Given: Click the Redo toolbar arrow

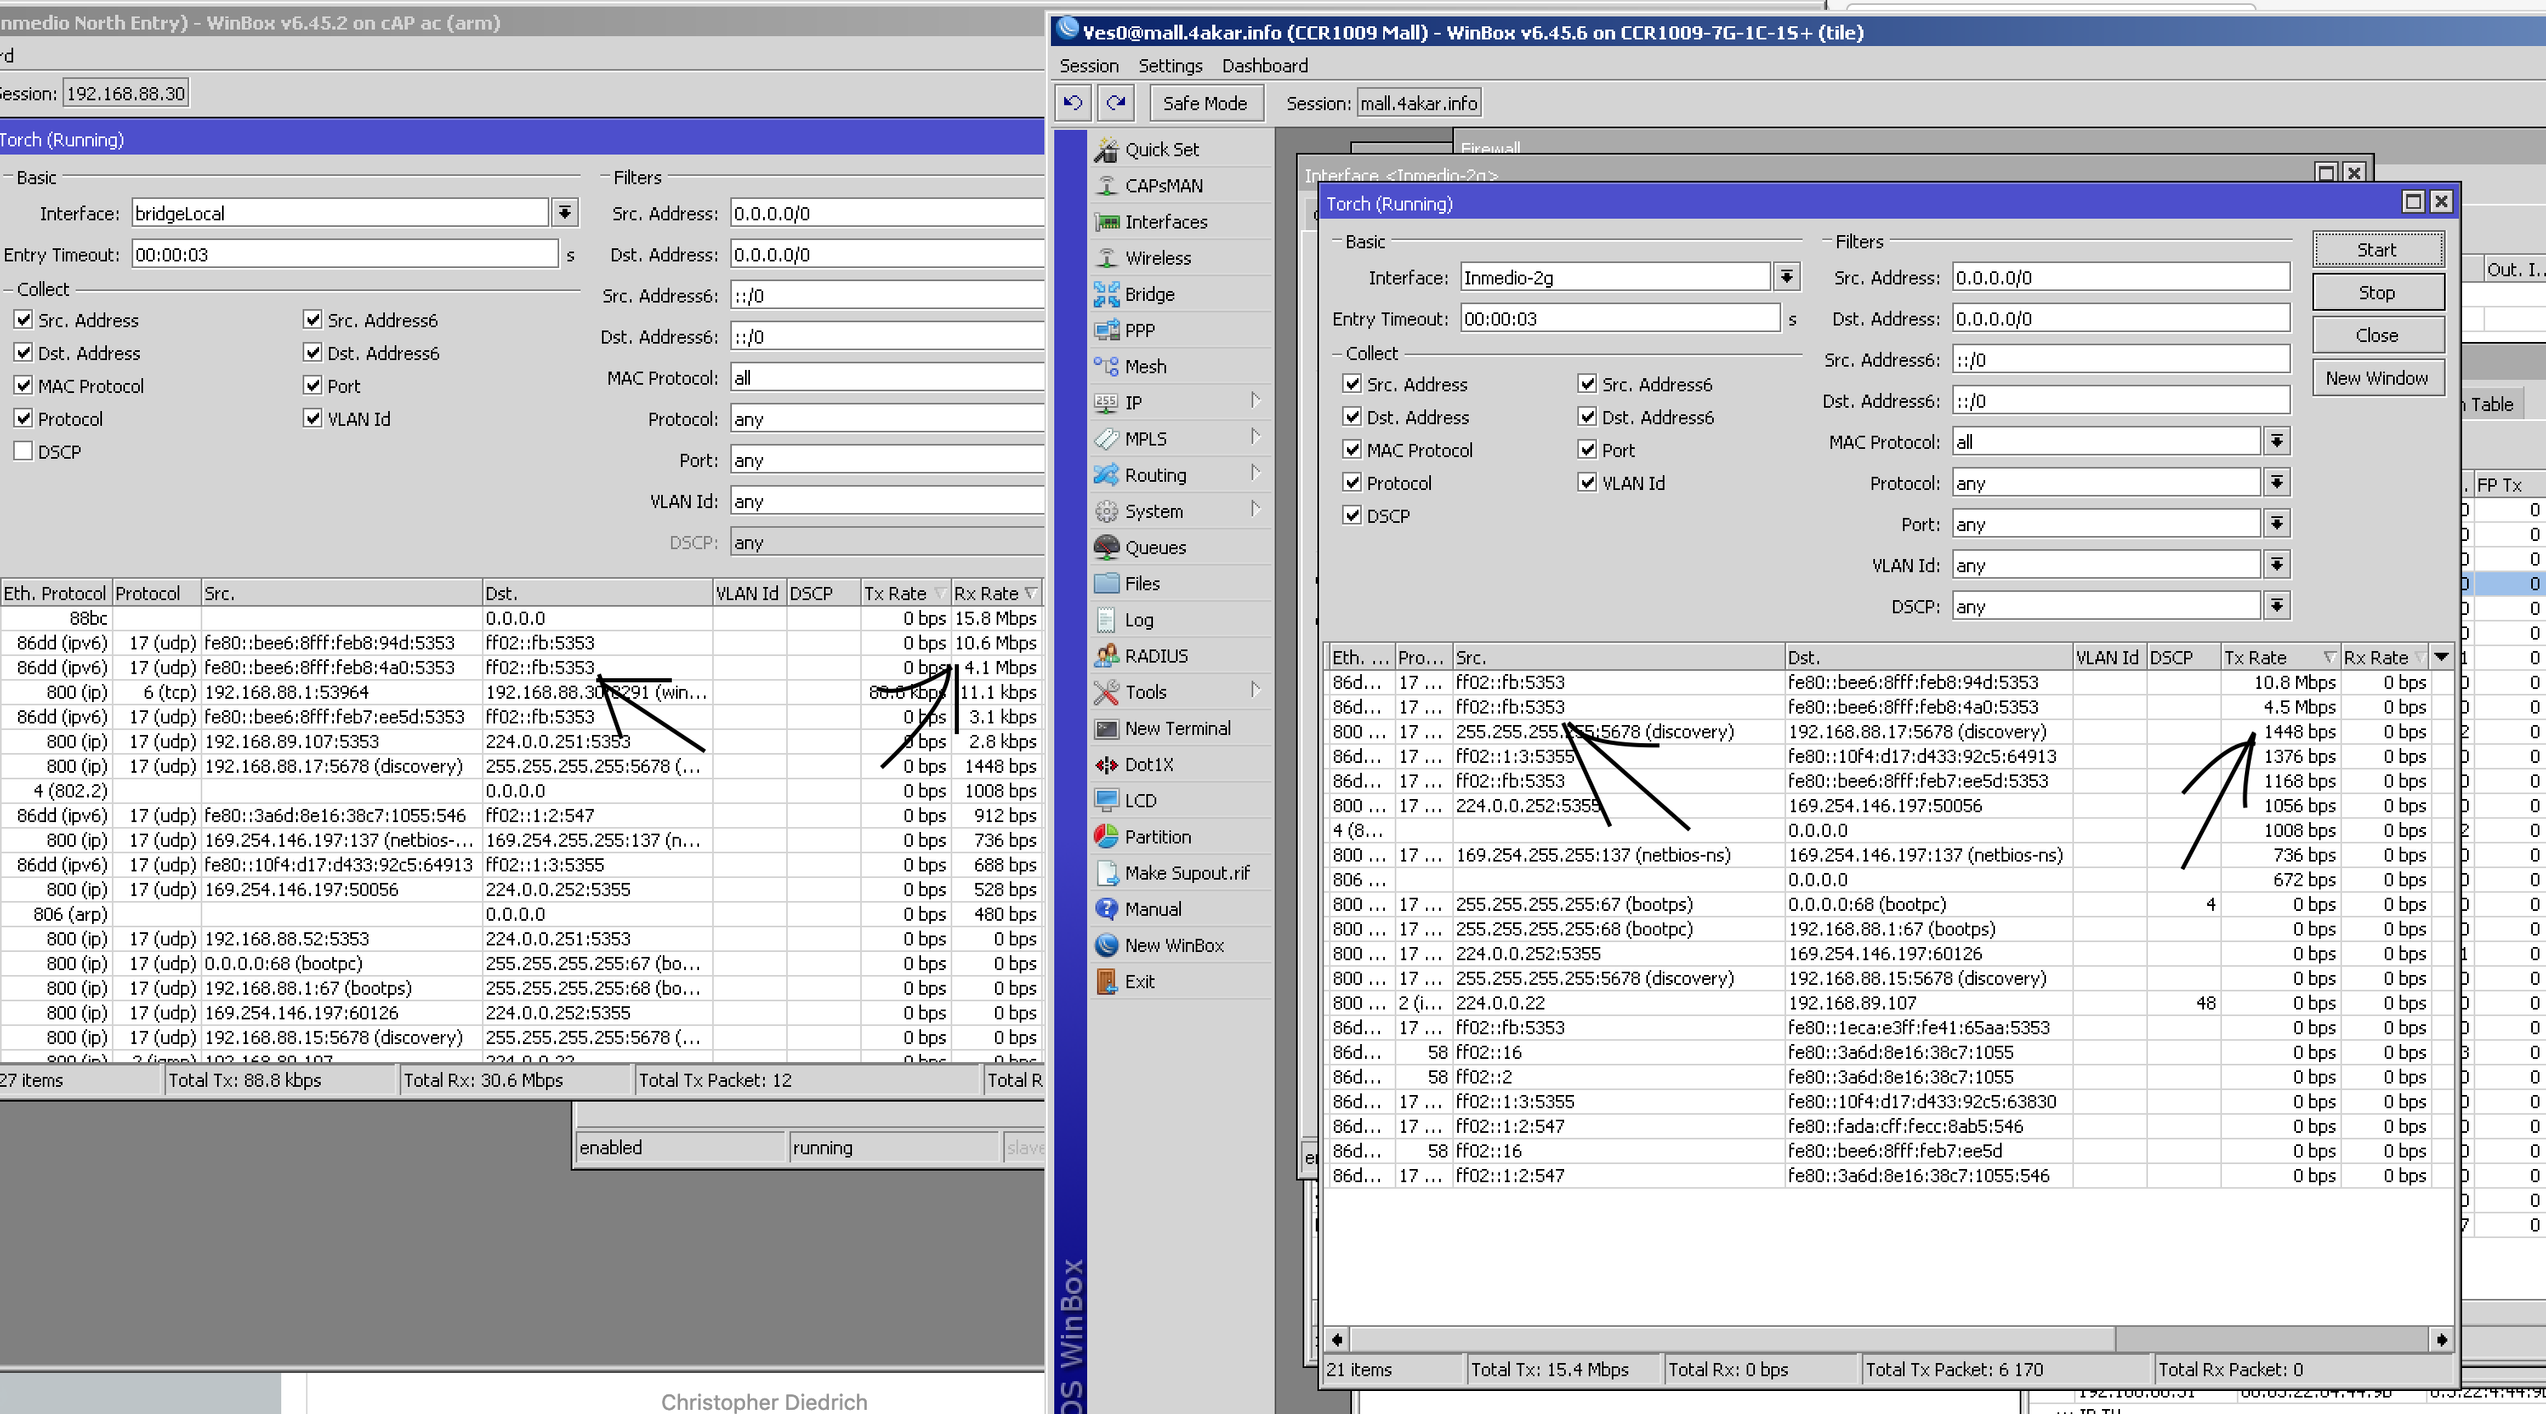Looking at the screenshot, I should [x=1117, y=103].
